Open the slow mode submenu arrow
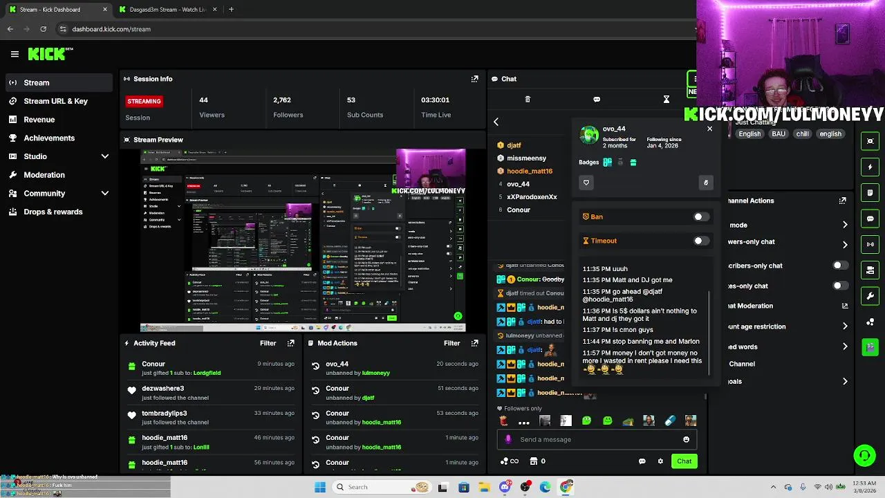Viewport: 885px width, 498px height. point(845,225)
